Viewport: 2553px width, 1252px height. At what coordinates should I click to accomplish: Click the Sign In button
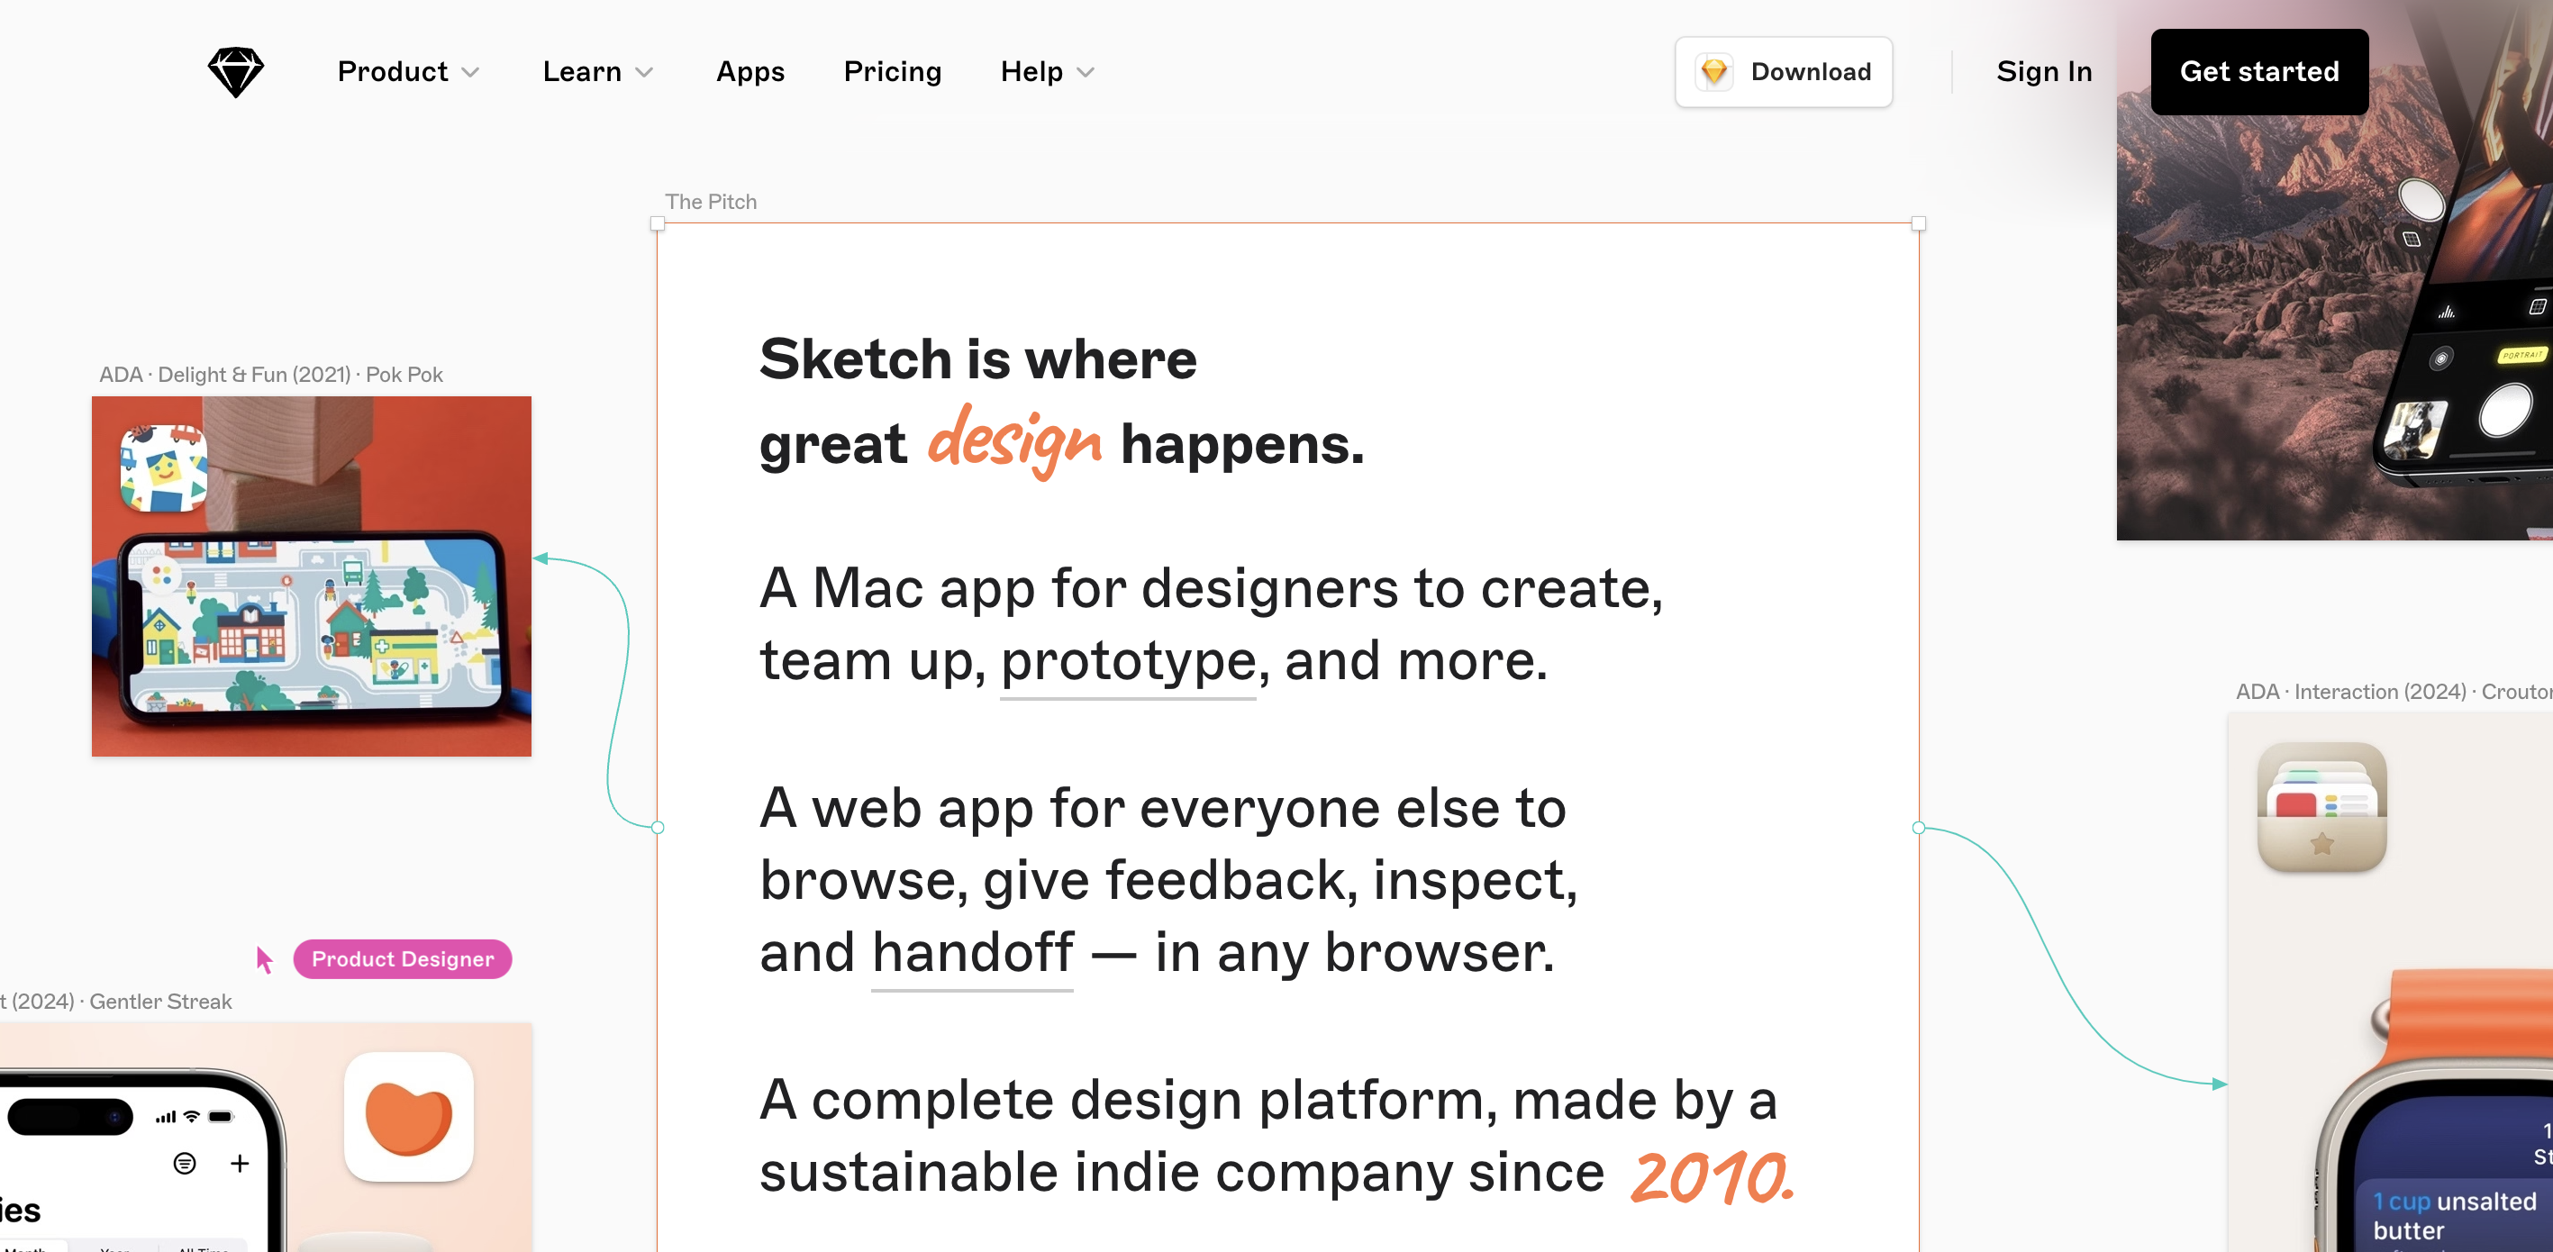(x=2043, y=72)
